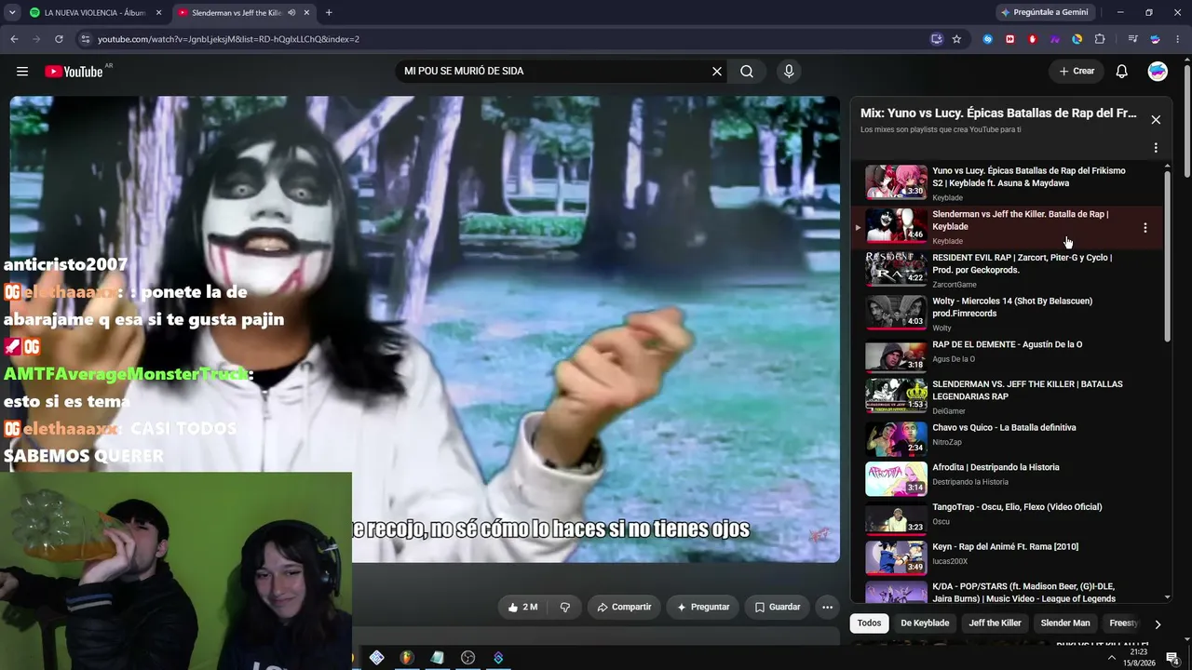Play Yuno vs Lucy from the mix

pyautogui.click(x=1008, y=183)
